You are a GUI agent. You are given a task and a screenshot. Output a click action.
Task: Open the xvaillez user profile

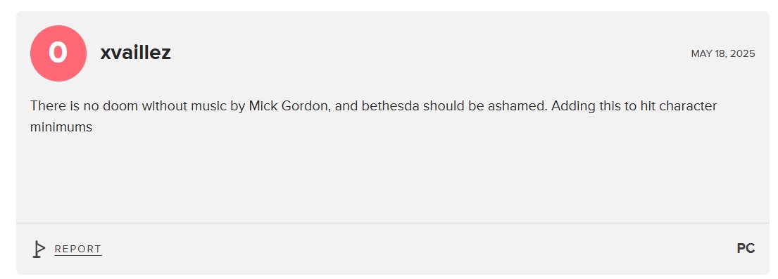tap(135, 53)
